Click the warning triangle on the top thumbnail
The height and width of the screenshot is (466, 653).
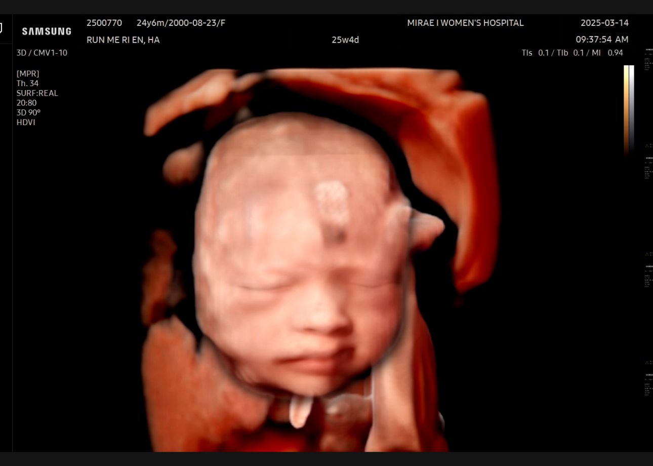coord(646,145)
